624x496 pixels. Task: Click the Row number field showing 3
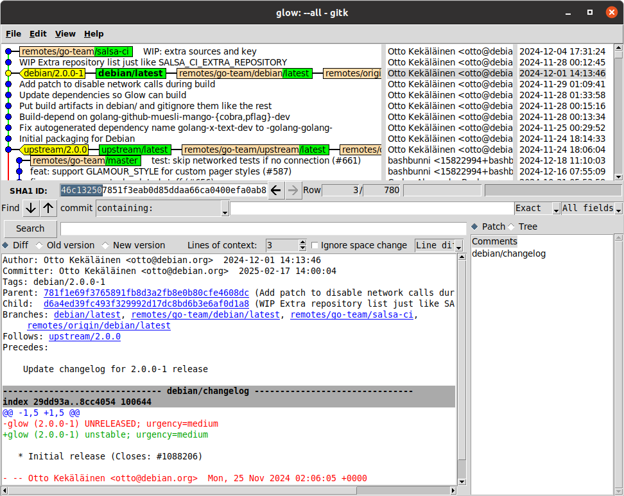tap(341, 191)
